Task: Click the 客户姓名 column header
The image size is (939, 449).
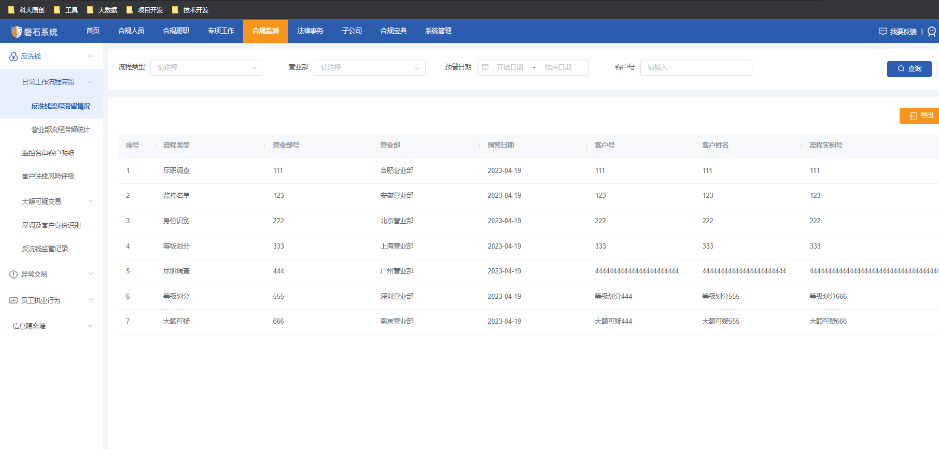Action: (716, 146)
